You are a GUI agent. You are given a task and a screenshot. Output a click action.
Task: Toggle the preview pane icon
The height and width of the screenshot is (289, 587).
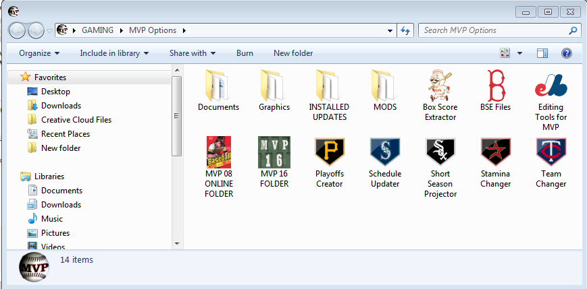(542, 53)
